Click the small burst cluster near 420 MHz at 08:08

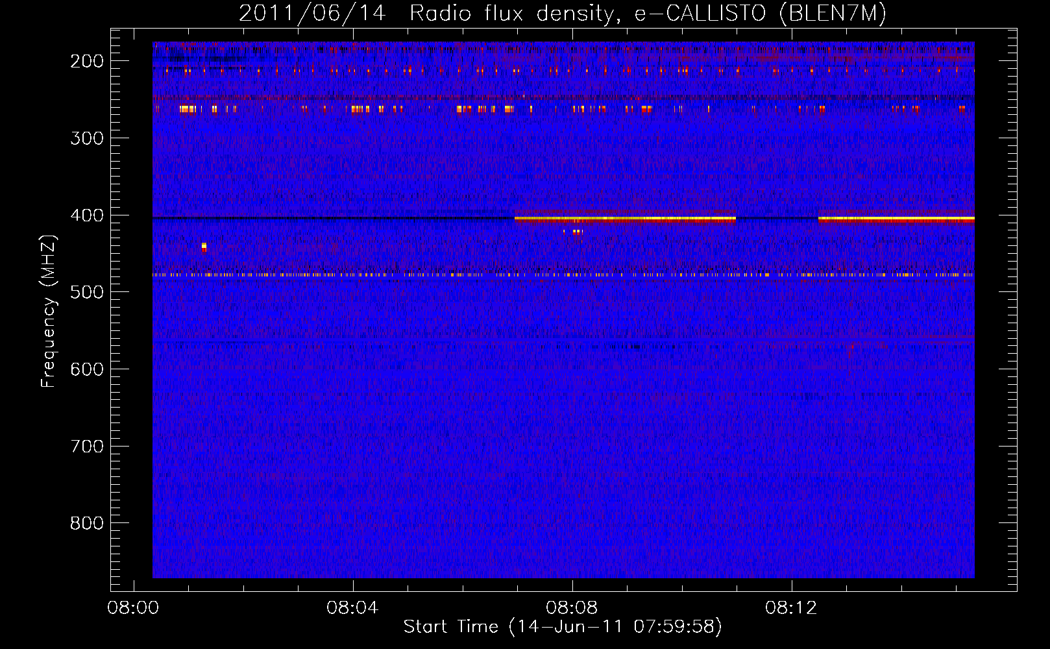pyautogui.click(x=574, y=233)
